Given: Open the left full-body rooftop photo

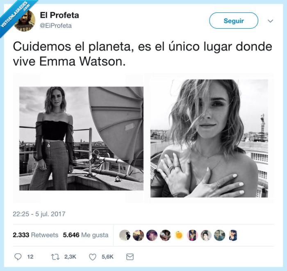Looking at the screenshot, I should coord(81,139).
